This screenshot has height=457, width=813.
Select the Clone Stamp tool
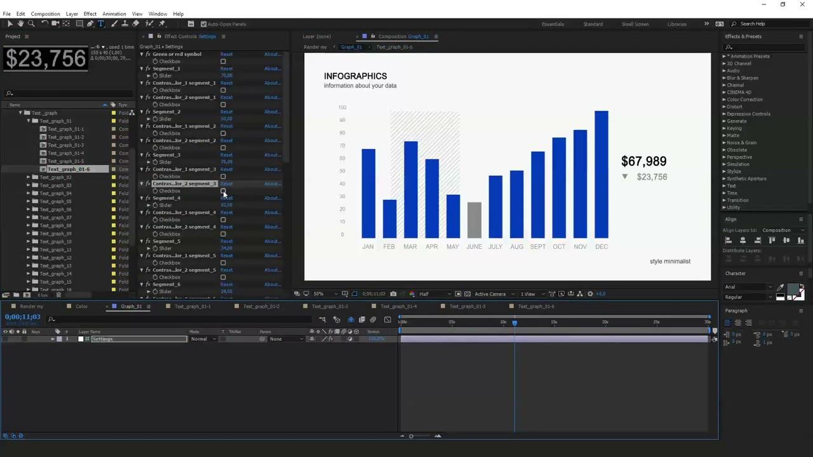pos(124,24)
